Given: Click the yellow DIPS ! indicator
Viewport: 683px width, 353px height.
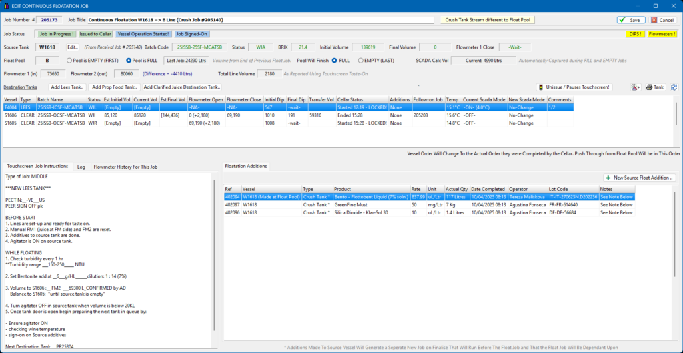Looking at the screenshot, I should pyautogui.click(x=636, y=33).
